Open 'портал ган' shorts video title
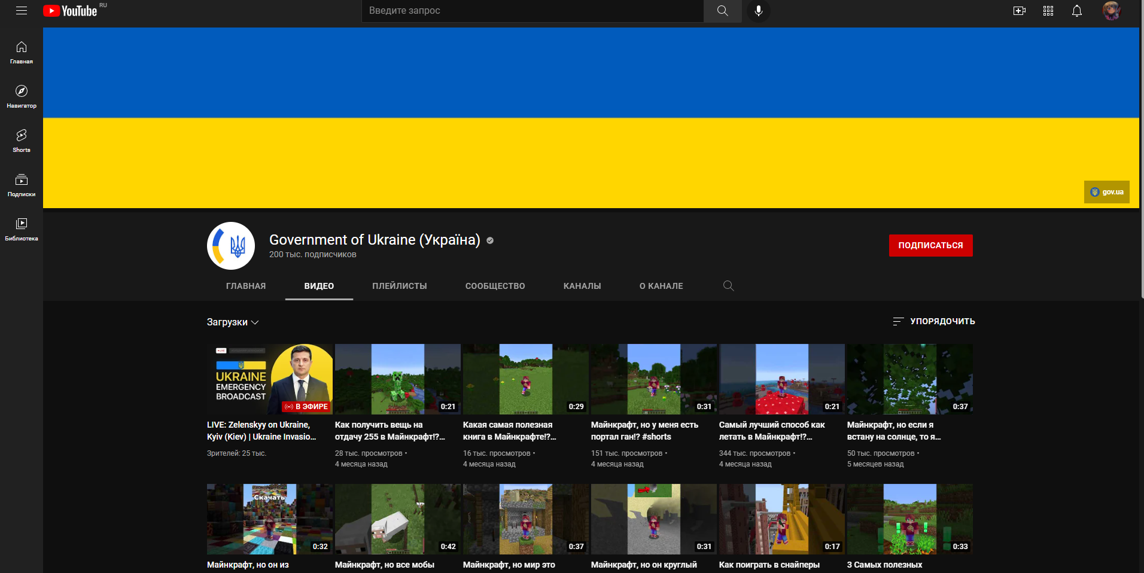Screen dimensions: 1144x573 coord(644,431)
